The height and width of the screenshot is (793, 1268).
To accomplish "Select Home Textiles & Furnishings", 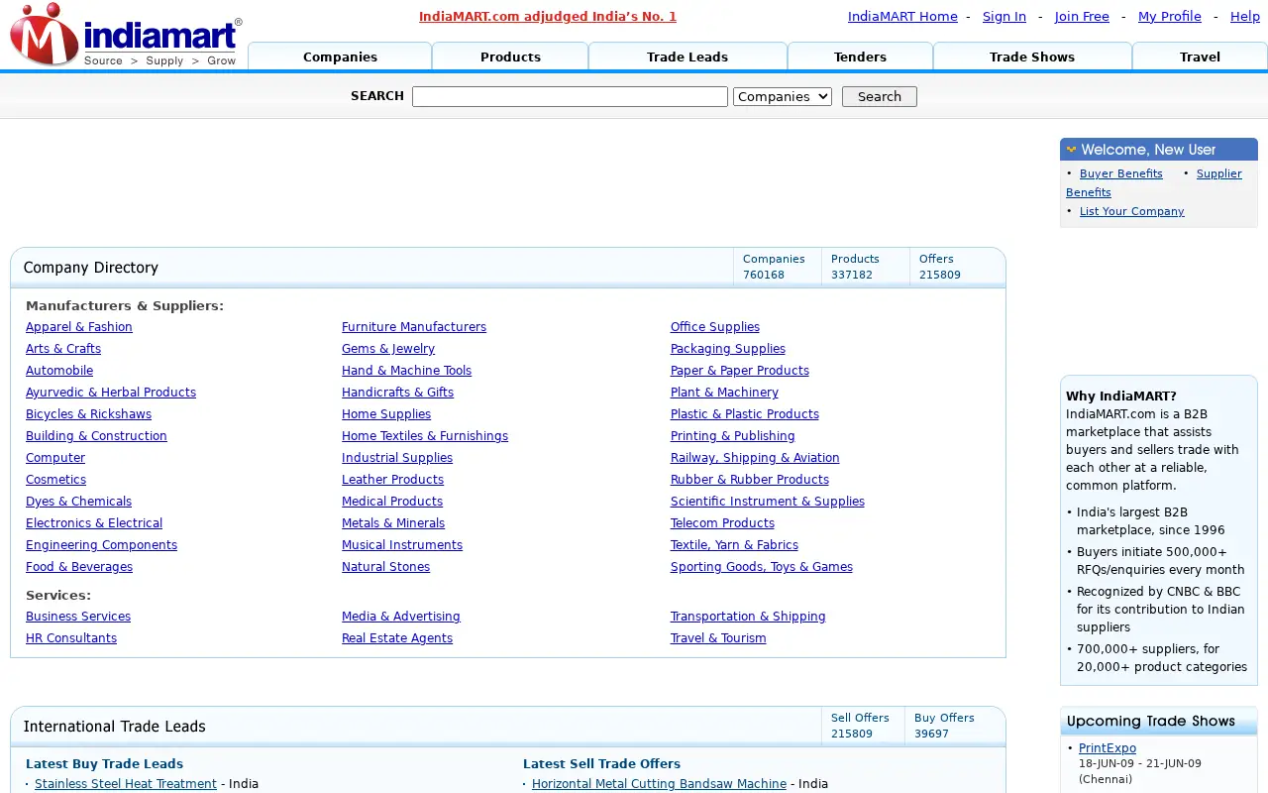I will tap(425, 436).
